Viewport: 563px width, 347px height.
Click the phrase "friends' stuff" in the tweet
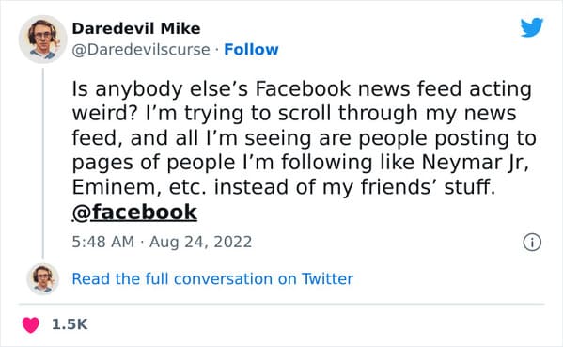click(x=428, y=187)
